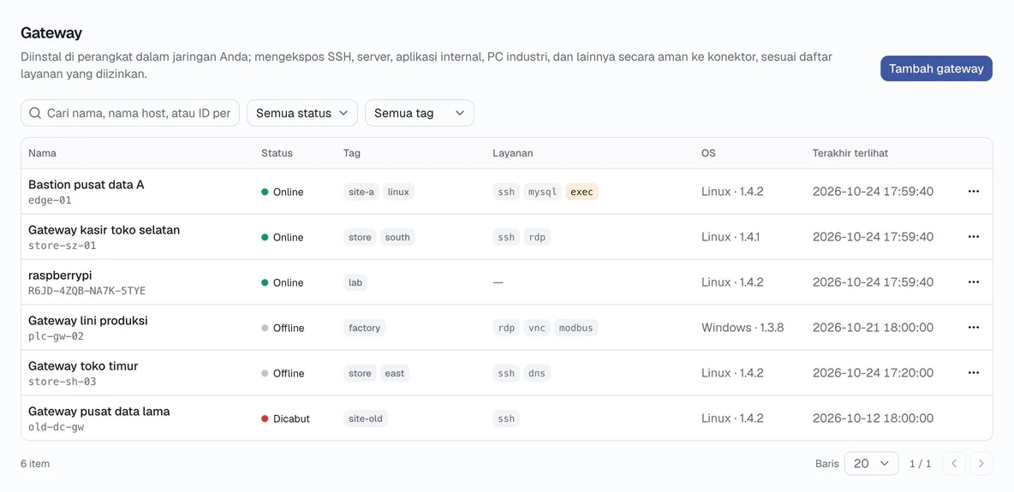Click the Status column header
The height and width of the screenshot is (492, 1014).
click(x=277, y=153)
